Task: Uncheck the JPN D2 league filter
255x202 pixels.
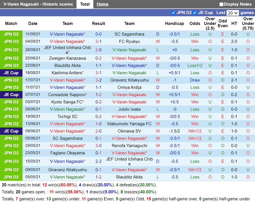Action: pyautogui.click(x=173, y=13)
